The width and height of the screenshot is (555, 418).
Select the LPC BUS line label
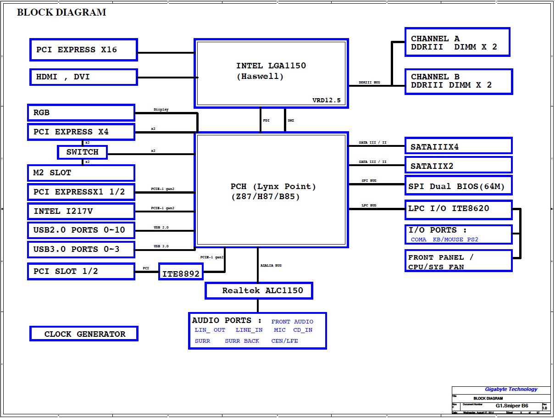[369, 206]
